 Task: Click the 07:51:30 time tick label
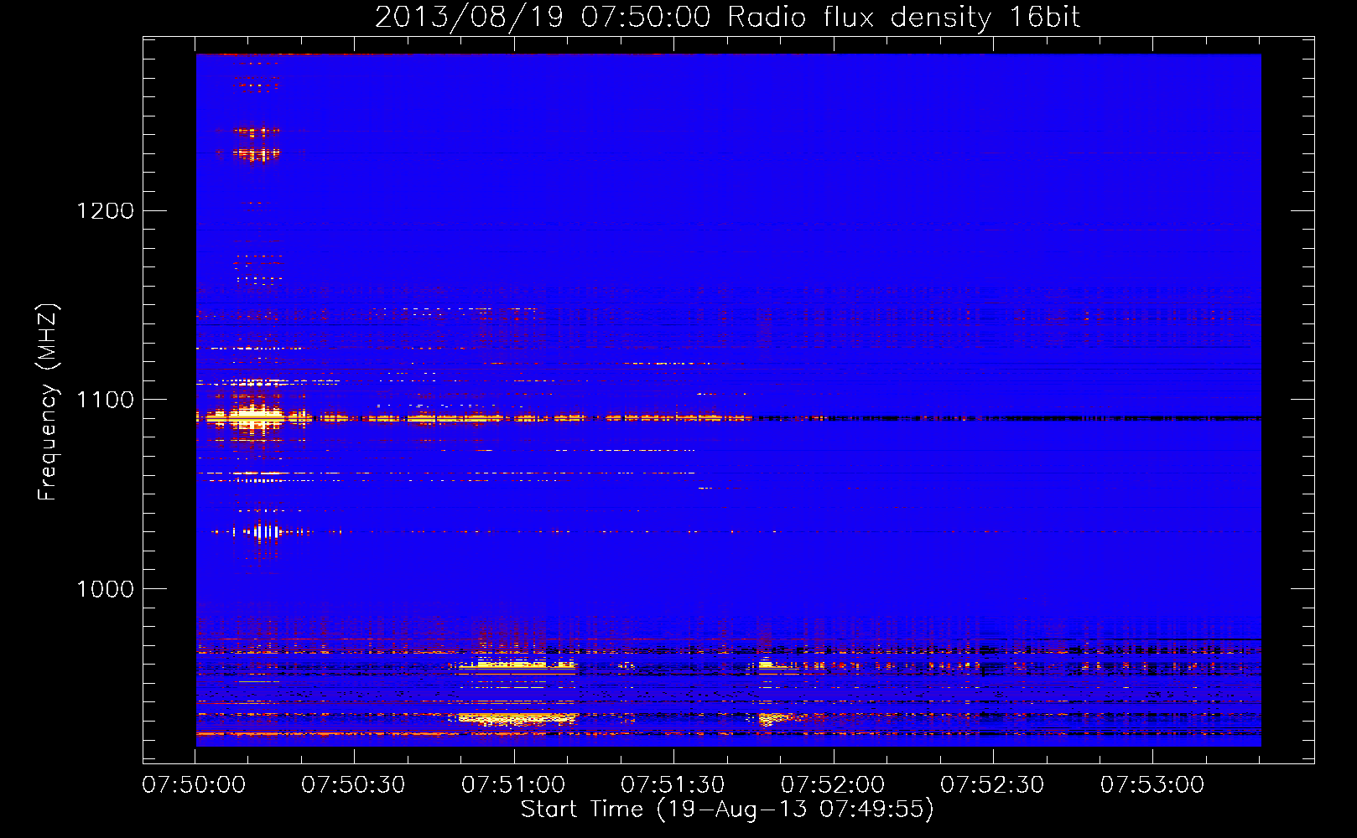click(x=673, y=785)
